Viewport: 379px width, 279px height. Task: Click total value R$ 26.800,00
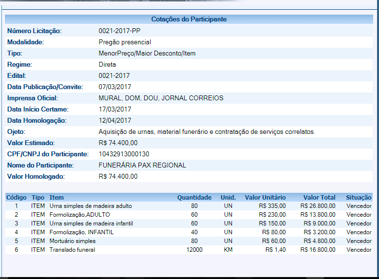tap(318, 206)
